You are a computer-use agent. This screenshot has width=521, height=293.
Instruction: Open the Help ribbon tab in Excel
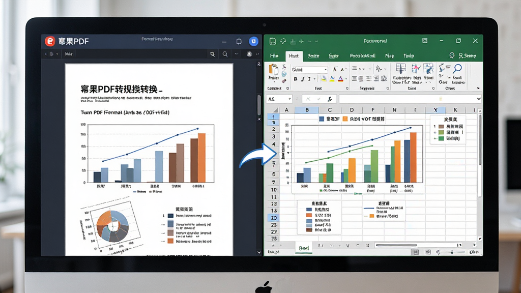[x=409, y=56]
